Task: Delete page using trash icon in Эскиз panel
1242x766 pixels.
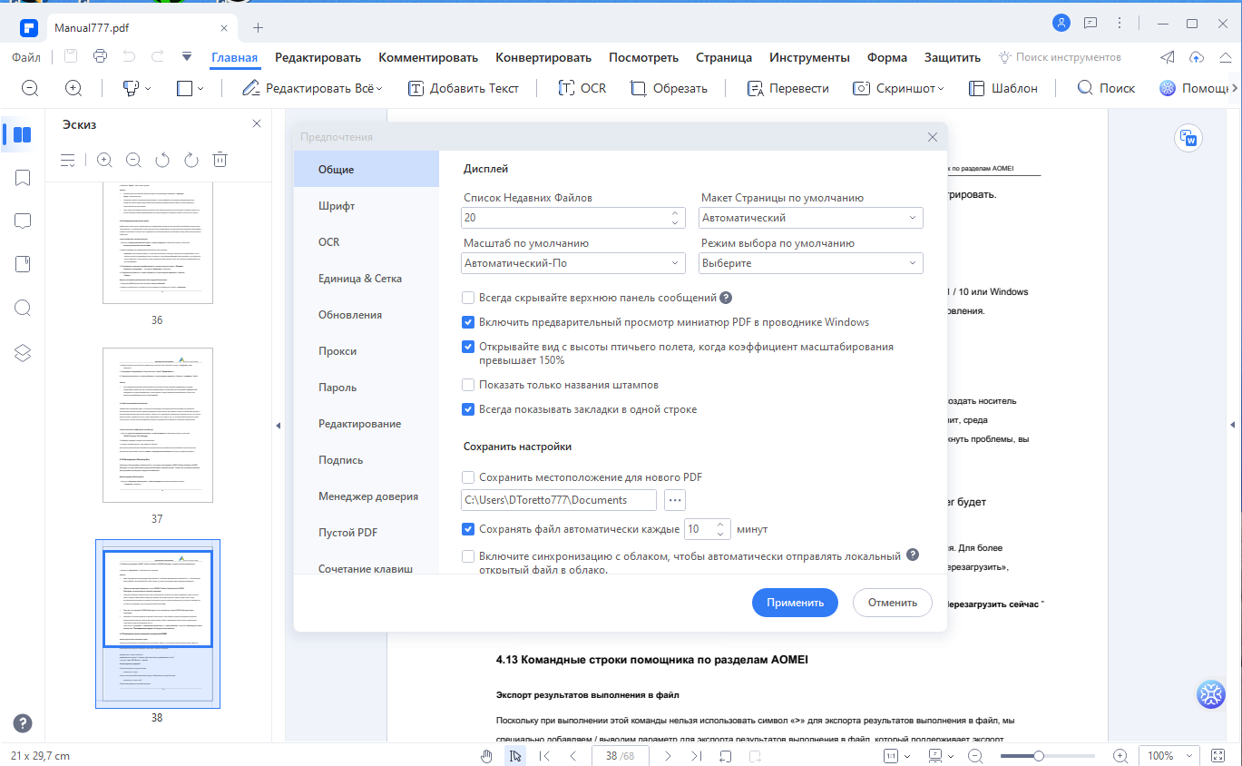Action: click(220, 160)
